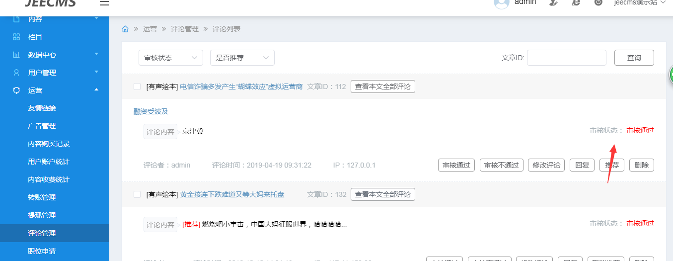
Task: Open the jeecms演示站 site dropdown
Action: pyautogui.click(x=640, y=2)
